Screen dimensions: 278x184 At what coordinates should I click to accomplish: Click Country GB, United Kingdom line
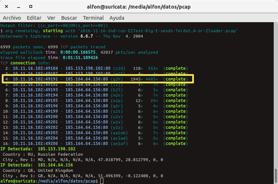coord(38,170)
